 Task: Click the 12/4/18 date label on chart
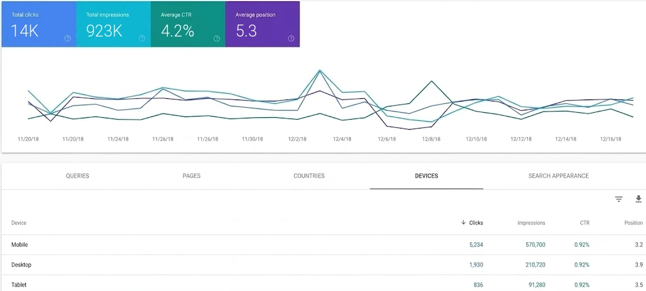click(x=342, y=139)
